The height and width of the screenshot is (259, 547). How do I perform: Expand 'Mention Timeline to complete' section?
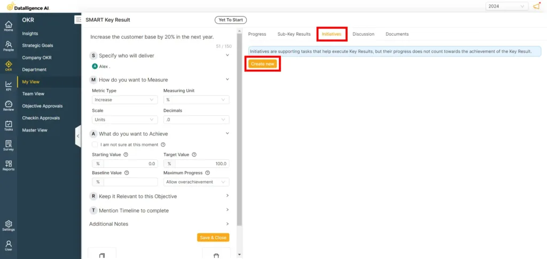228,210
